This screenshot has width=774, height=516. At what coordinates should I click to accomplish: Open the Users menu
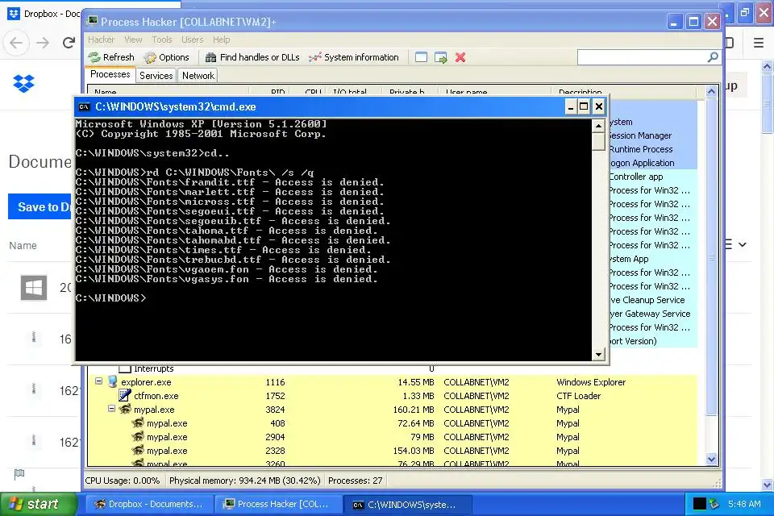click(192, 40)
